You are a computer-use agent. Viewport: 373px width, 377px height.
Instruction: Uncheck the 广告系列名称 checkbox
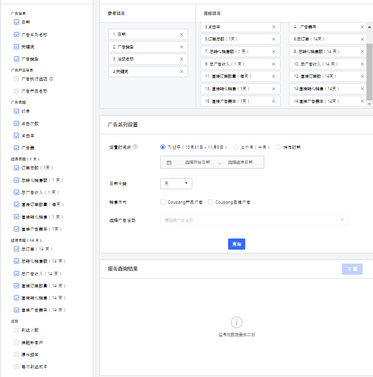[x=16, y=34]
